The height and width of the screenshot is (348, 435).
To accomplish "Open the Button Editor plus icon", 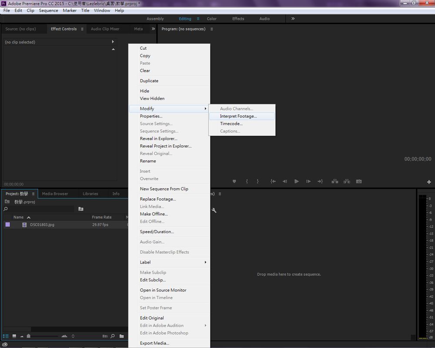I will (429, 182).
